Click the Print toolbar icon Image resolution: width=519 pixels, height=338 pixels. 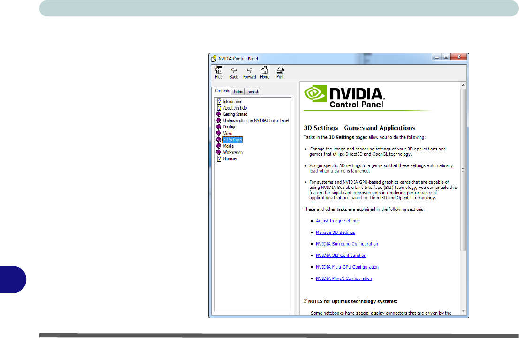[x=280, y=70]
